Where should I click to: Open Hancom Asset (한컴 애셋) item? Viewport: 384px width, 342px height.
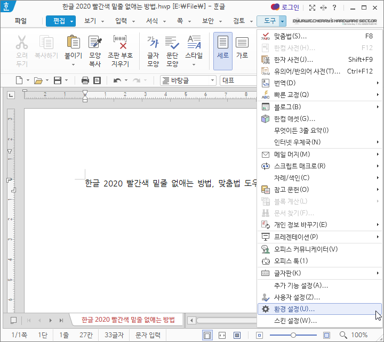pyautogui.click(x=319, y=119)
